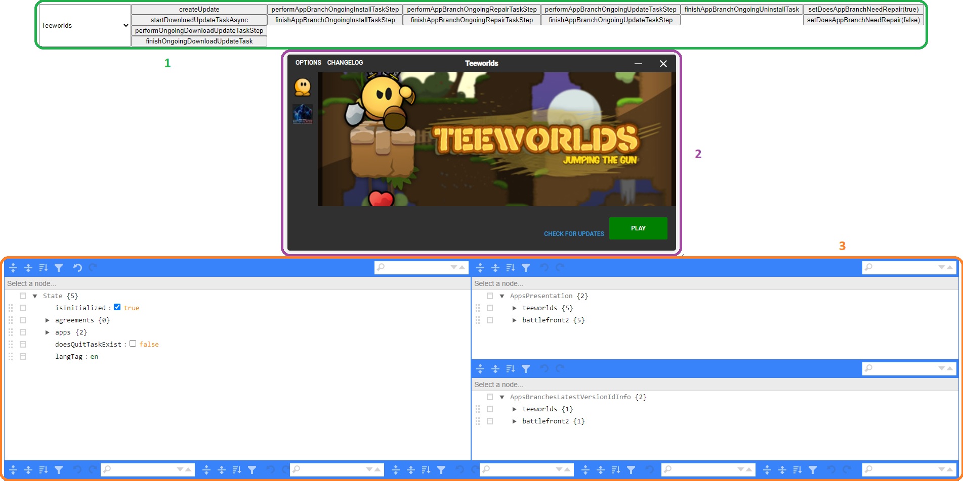Redo action in the State panel toolbar
This screenshot has width=963, height=481.
tap(93, 268)
